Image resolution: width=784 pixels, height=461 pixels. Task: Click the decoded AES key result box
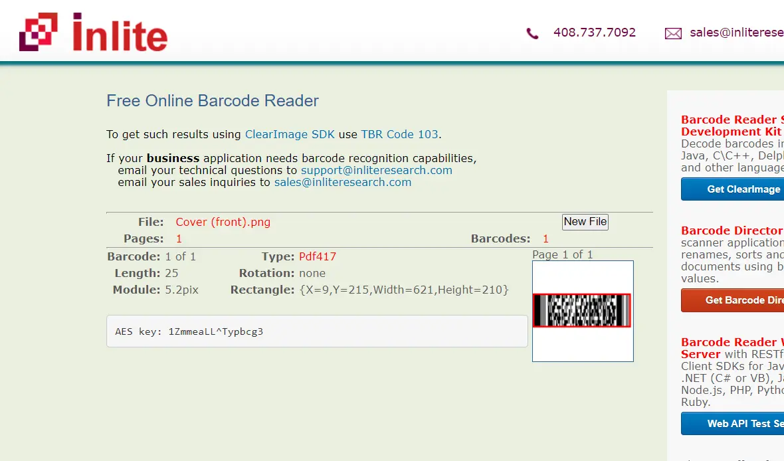pyautogui.click(x=317, y=331)
